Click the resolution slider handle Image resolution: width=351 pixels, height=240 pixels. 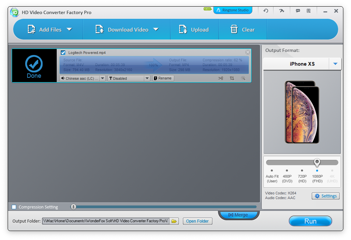[x=317, y=163]
